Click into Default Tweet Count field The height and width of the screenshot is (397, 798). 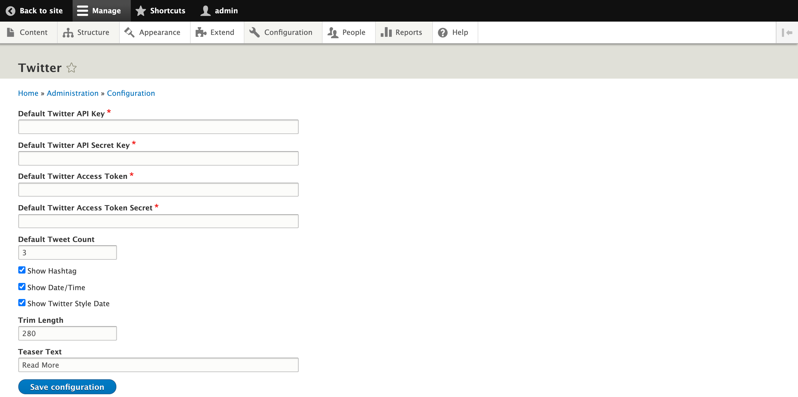click(68, 252)
